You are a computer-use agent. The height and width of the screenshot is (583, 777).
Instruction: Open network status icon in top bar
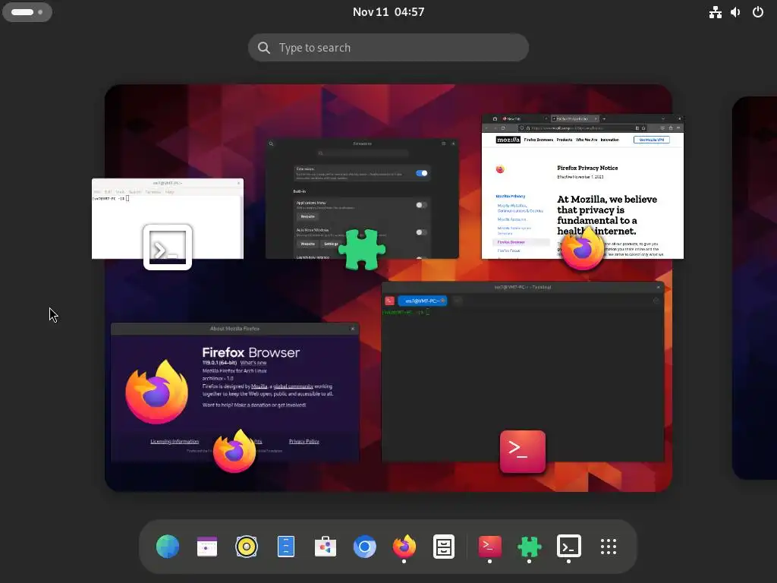[x=715, y=12]
